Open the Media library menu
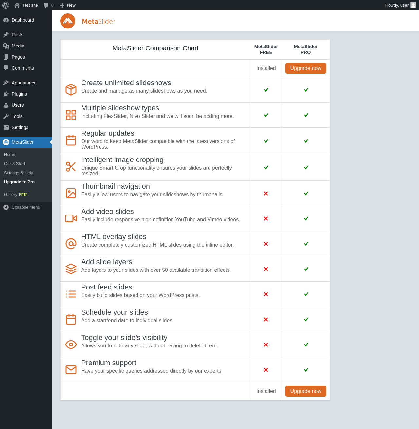Screen dimensions: 419x429 point(26,46)
